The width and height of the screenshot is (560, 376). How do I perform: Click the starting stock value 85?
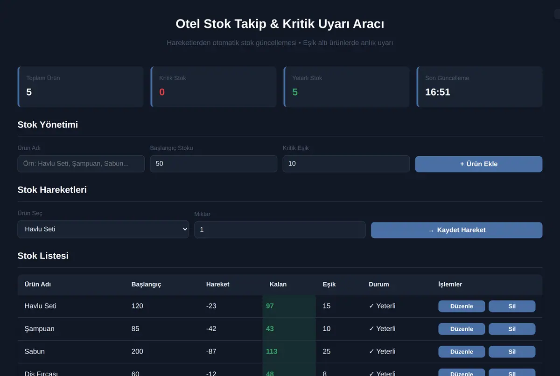point(135,329)
